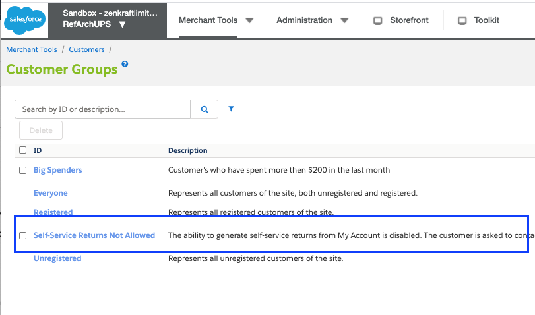Click the Sandbox - zenkraftlimit… label

click(110, 13)
